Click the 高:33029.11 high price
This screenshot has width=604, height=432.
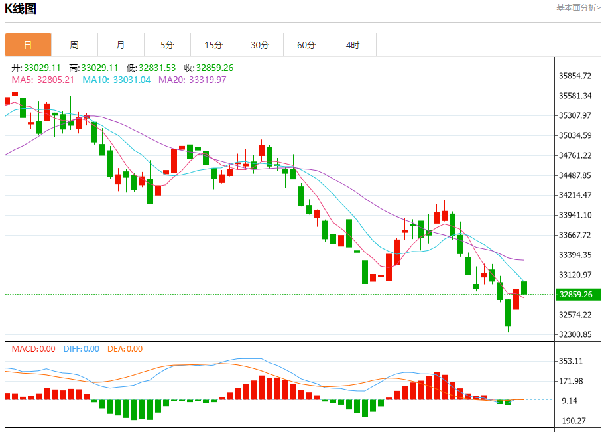pyautogui.click(x=93, y=68)
